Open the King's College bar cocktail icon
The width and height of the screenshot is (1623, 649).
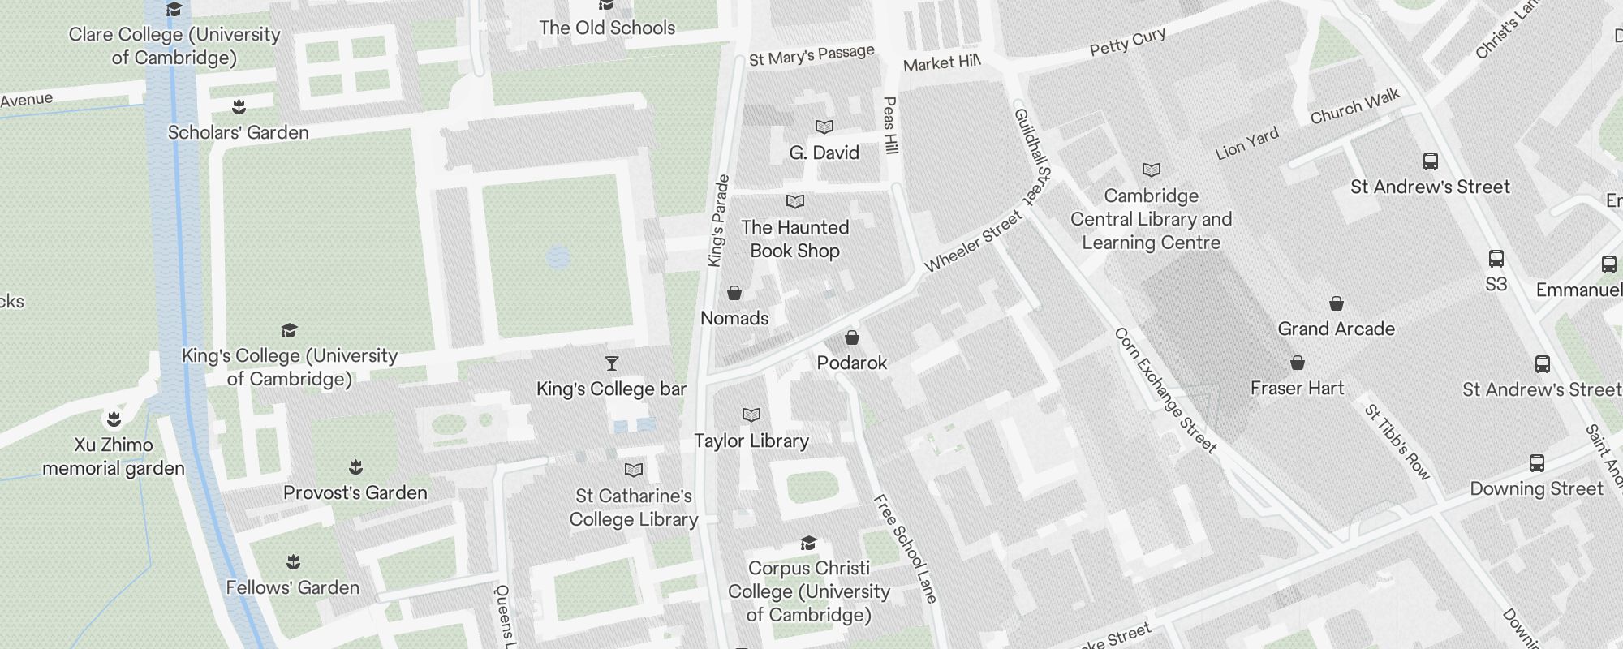click(x=612, y=363)
